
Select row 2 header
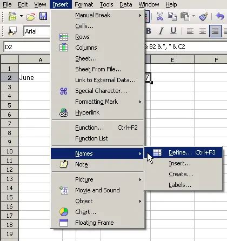click(10, 78)
